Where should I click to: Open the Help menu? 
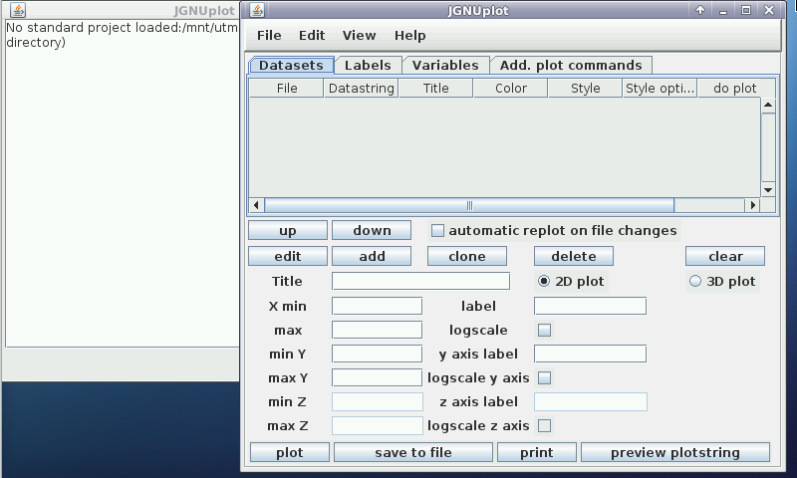pos(409,36)
